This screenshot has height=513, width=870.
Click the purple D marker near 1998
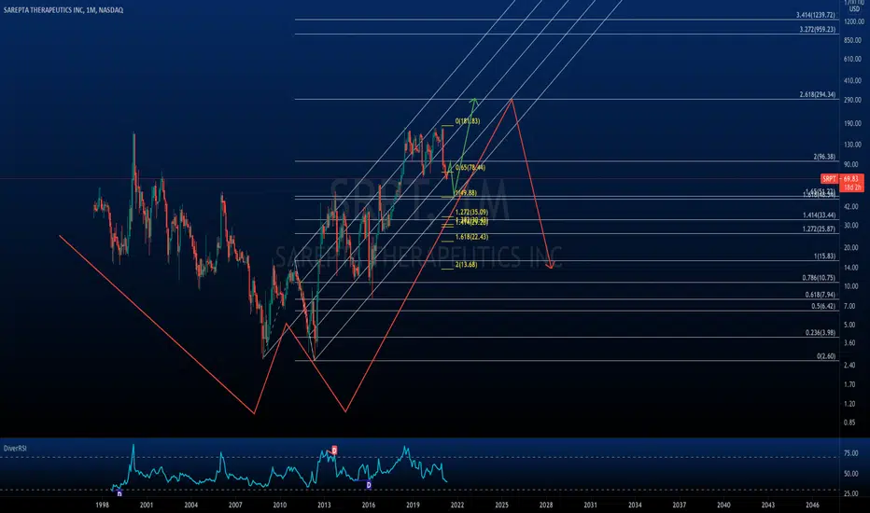pyautogui.click(x=119, y=493)
